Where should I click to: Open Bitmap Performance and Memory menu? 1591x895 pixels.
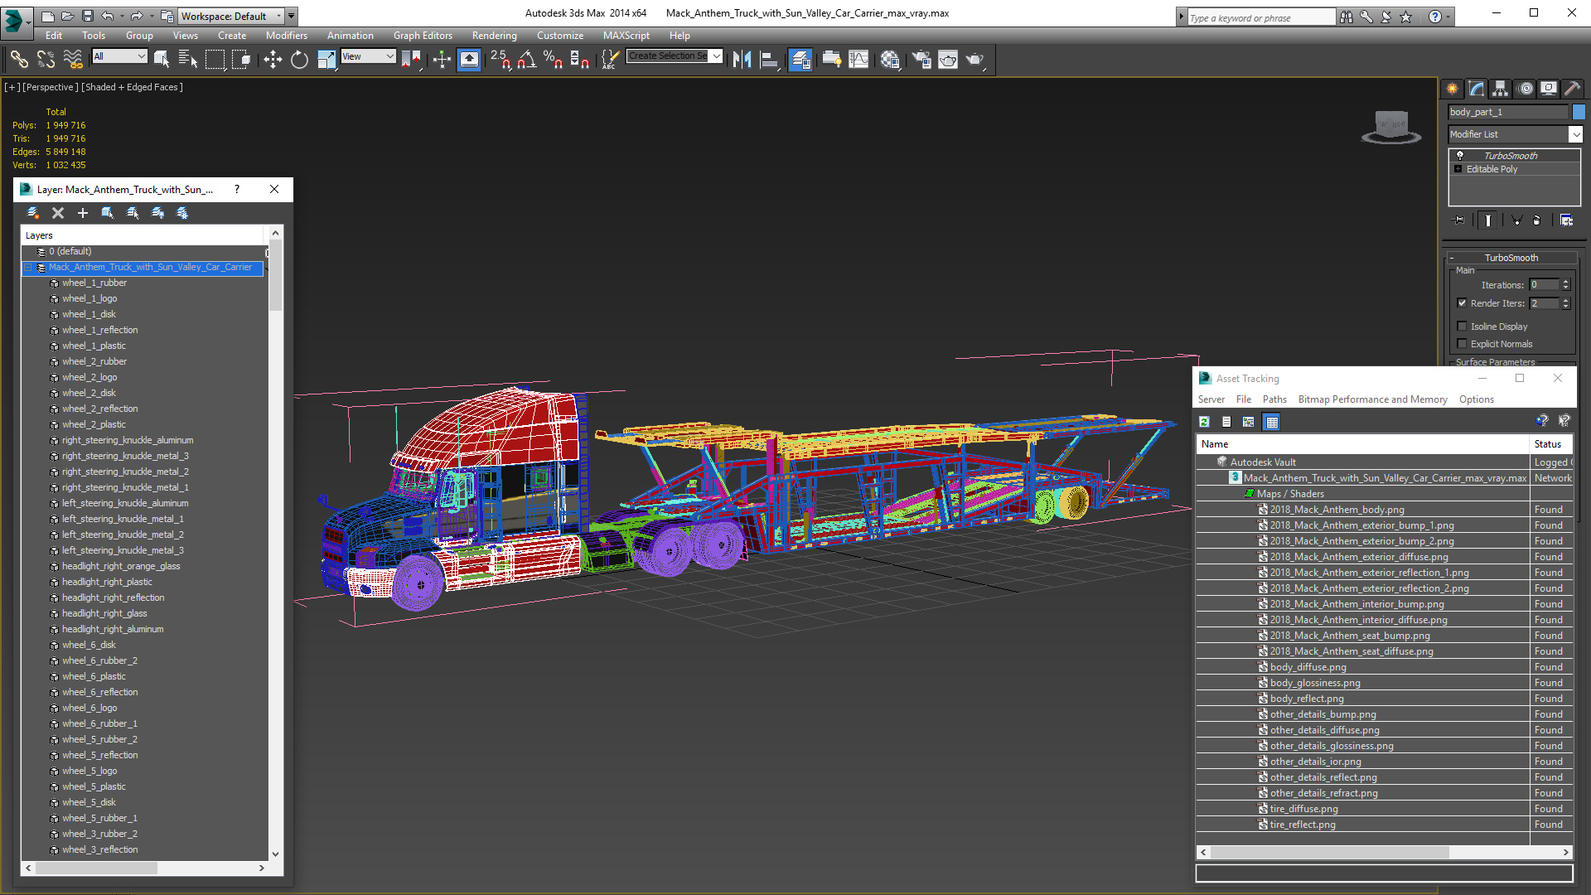pyautogui.click(x=1372, y=399)
